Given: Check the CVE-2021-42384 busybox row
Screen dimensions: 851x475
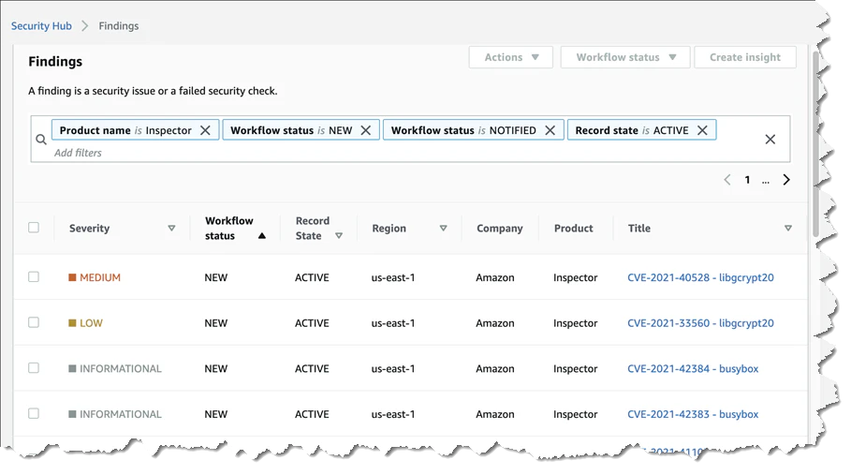Looking at the screenshot, I should 34,368.
